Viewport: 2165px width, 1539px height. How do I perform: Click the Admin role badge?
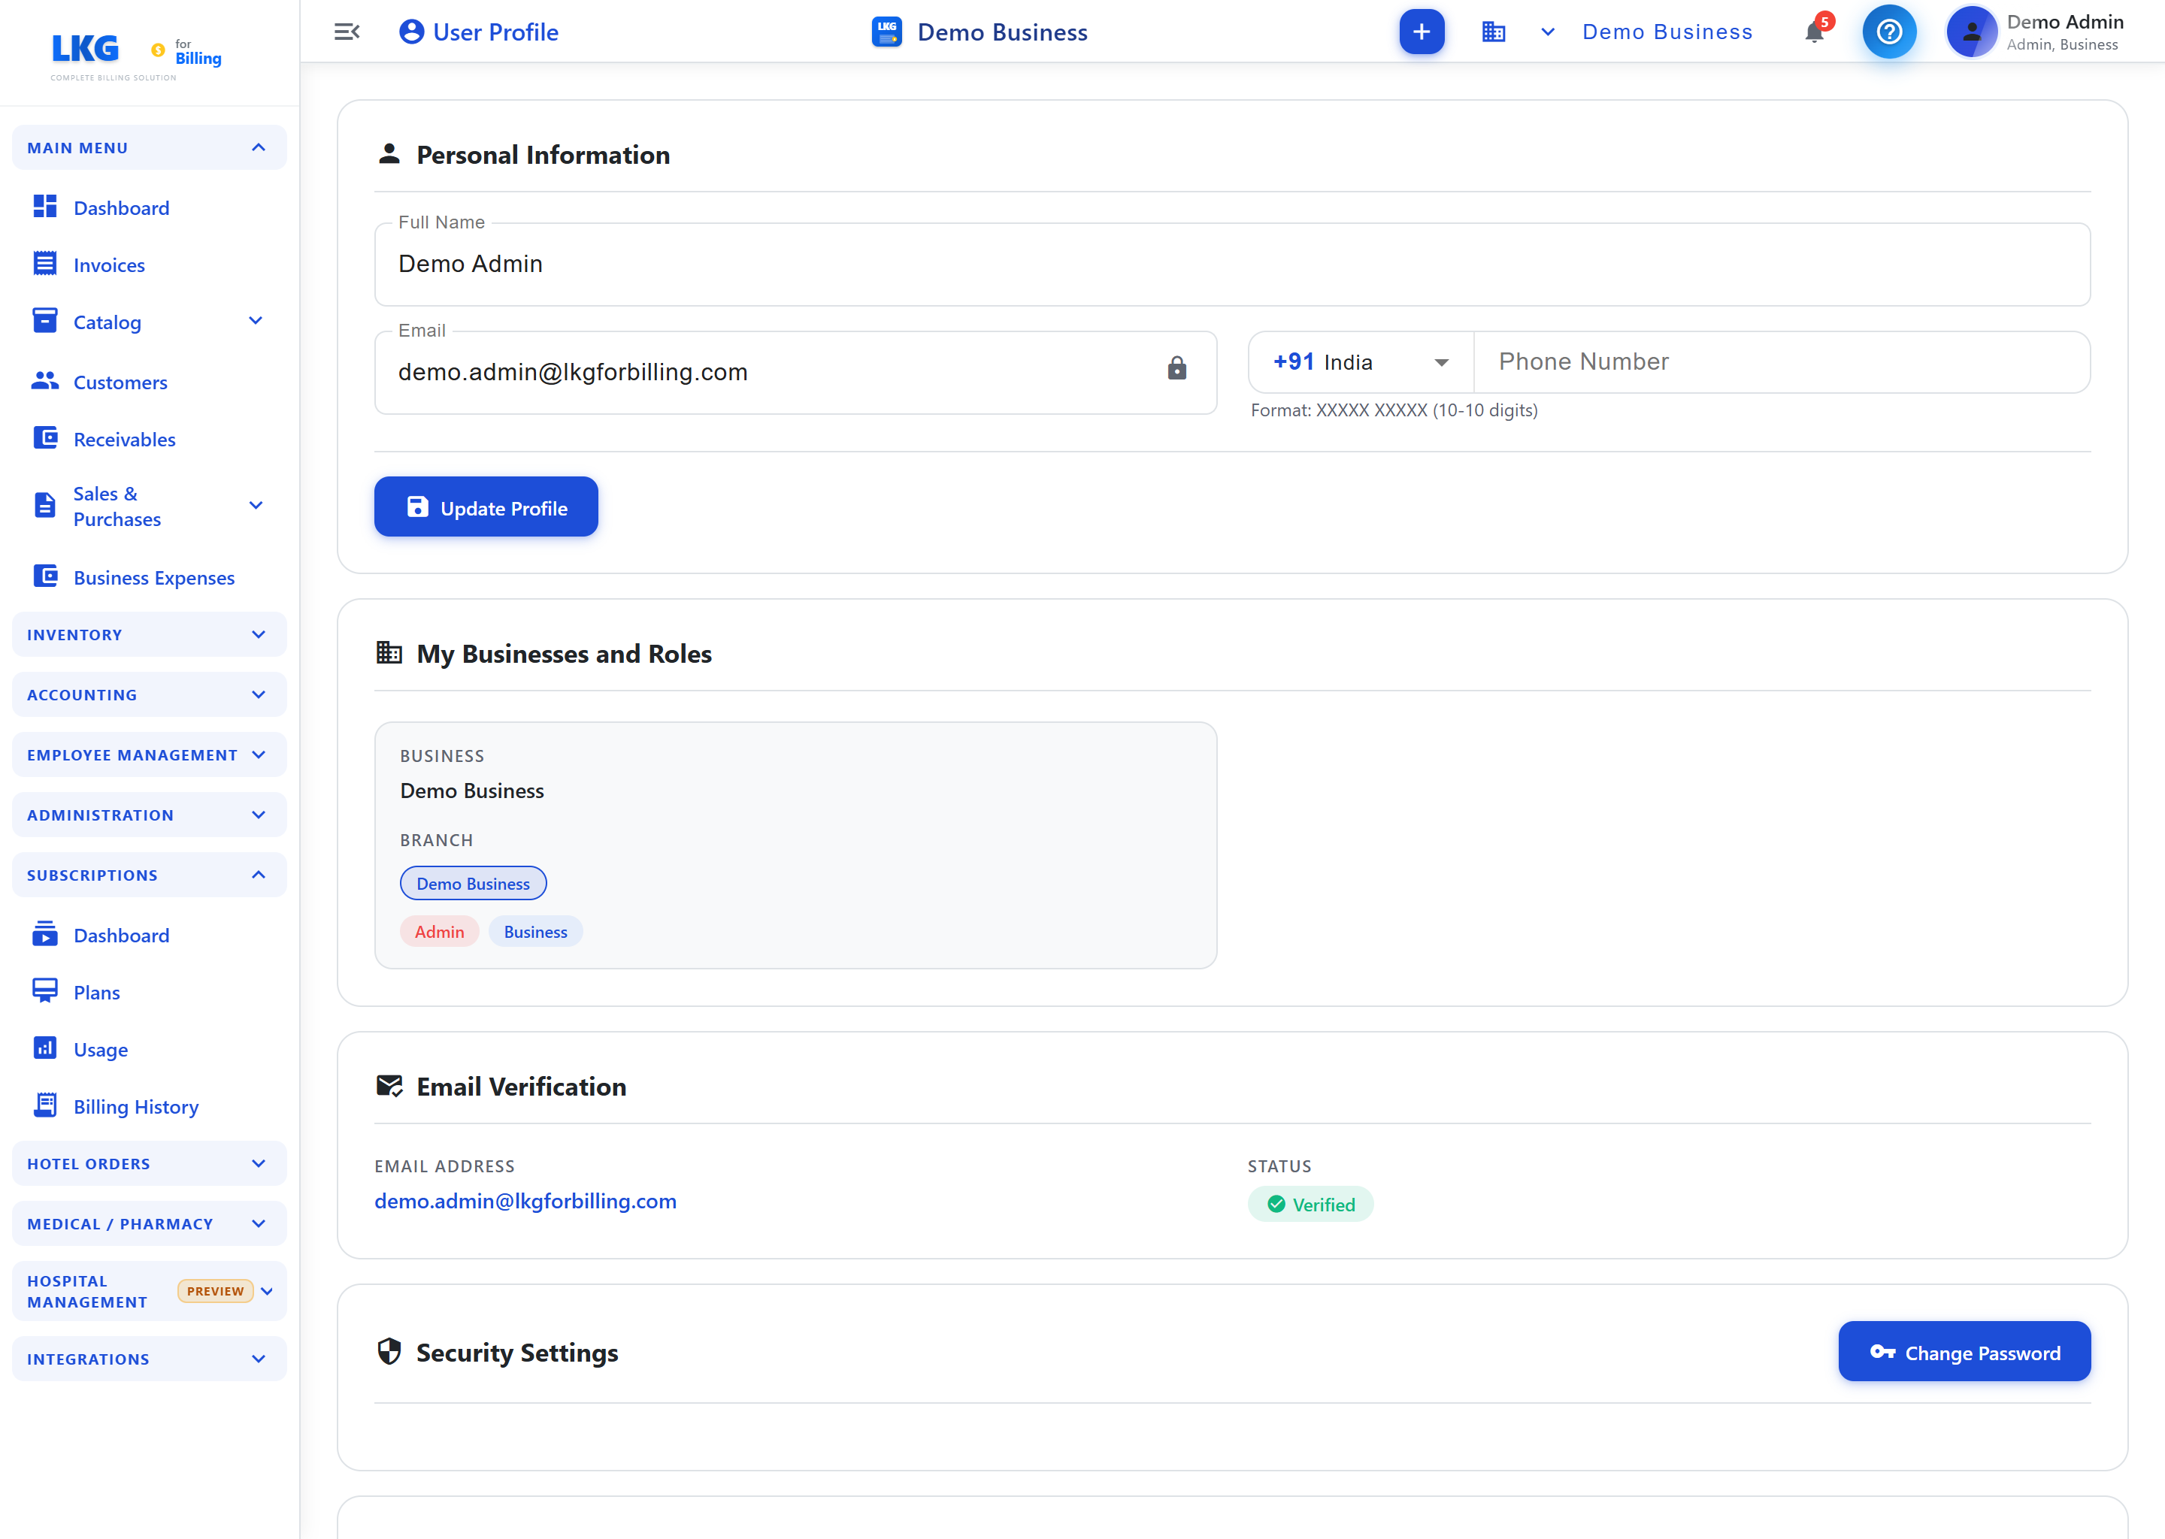[x=439, y=932]
